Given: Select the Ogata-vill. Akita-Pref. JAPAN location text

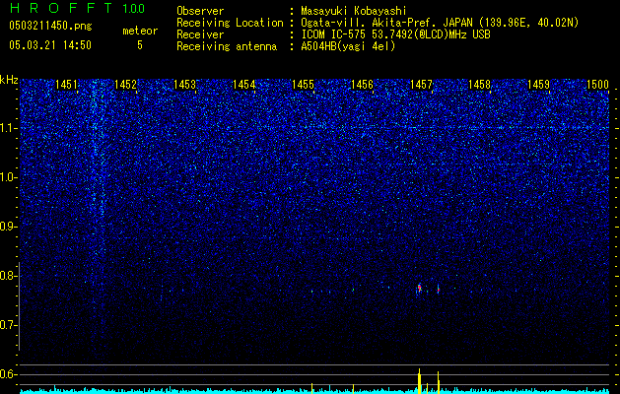Looking at the screenshot, I should 440,23.
